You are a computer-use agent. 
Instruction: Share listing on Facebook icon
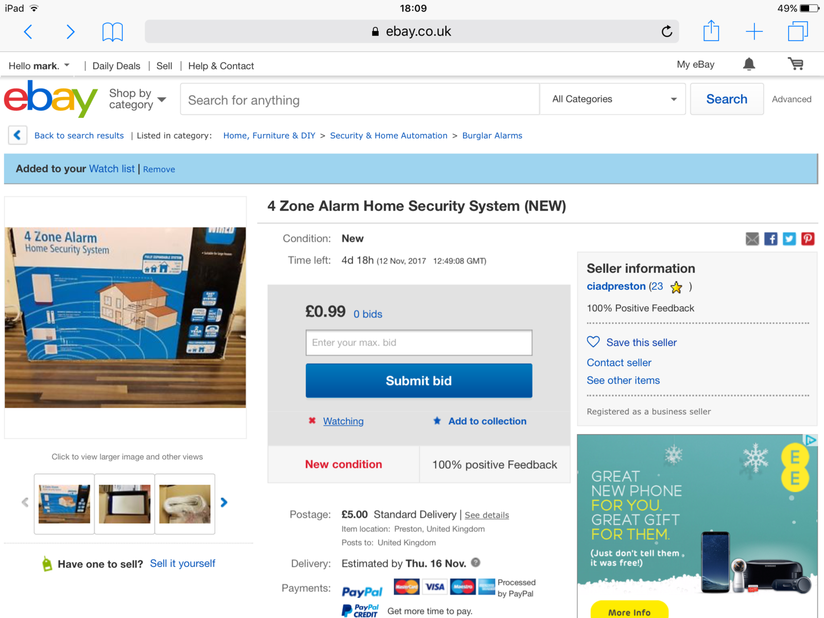(x=770, y=238)
